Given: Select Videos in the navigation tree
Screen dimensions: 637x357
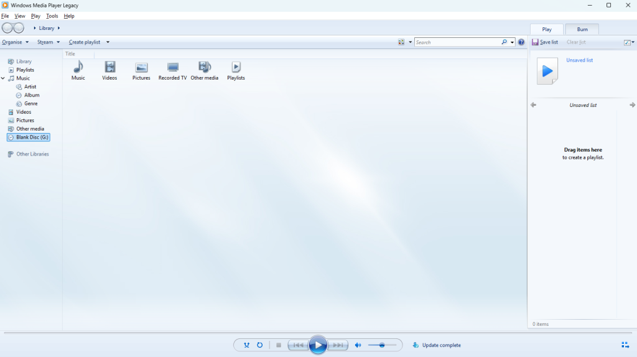Looking at the screenshot, I should 24,112.
